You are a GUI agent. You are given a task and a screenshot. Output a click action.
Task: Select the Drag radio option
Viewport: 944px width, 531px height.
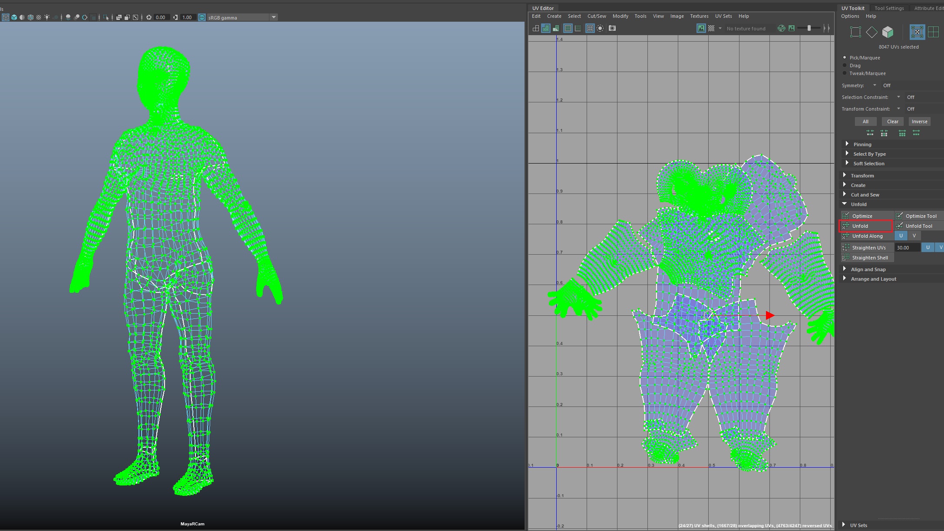pos(845,66)
